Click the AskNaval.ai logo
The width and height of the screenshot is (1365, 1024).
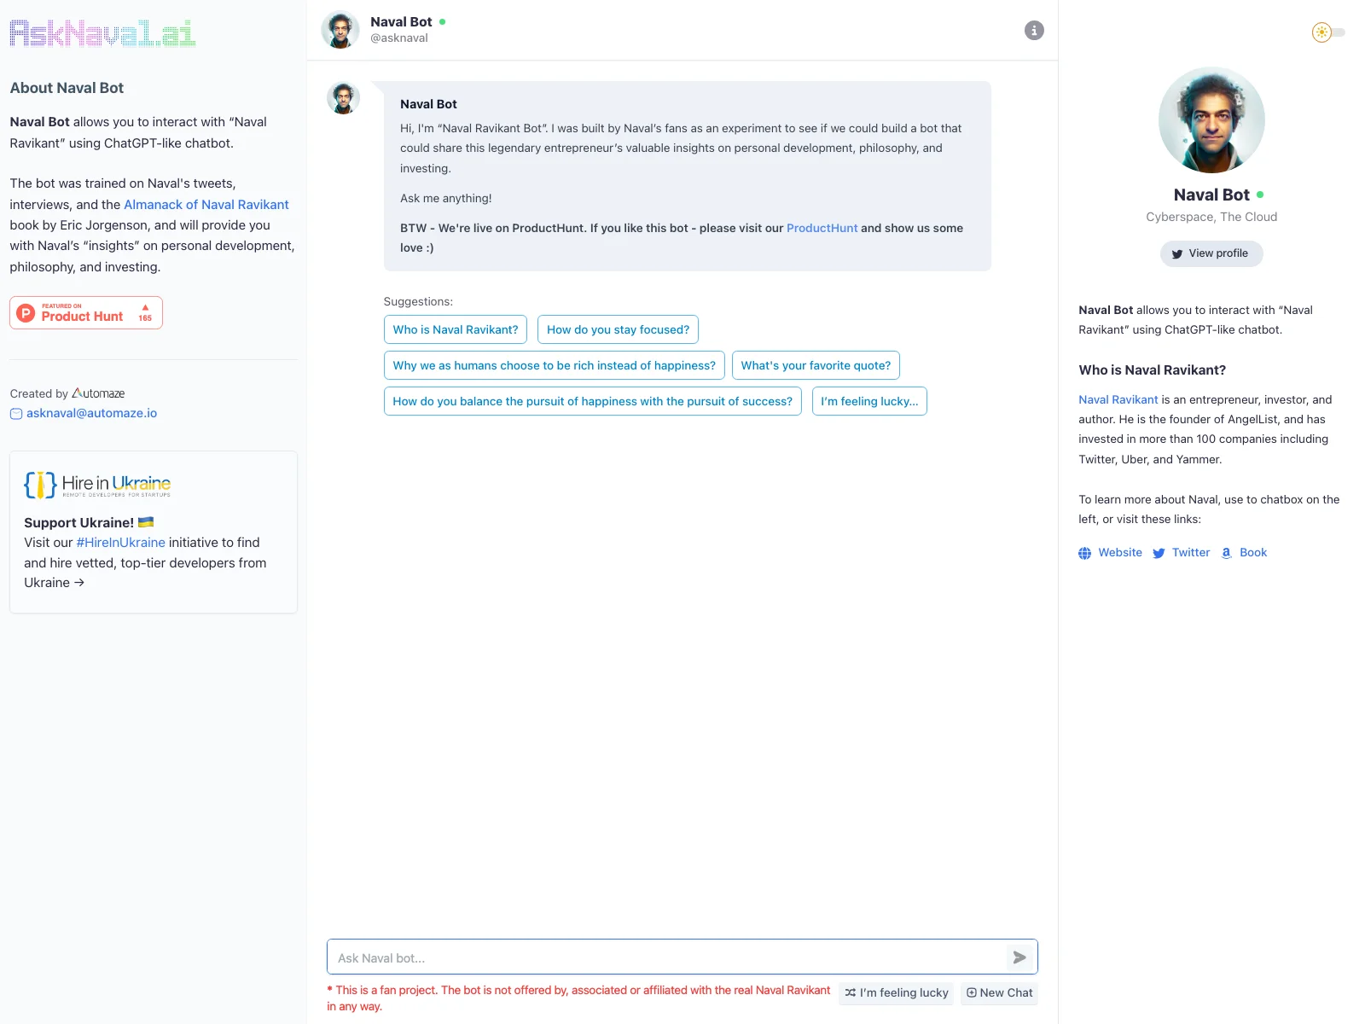click(102, 33)
